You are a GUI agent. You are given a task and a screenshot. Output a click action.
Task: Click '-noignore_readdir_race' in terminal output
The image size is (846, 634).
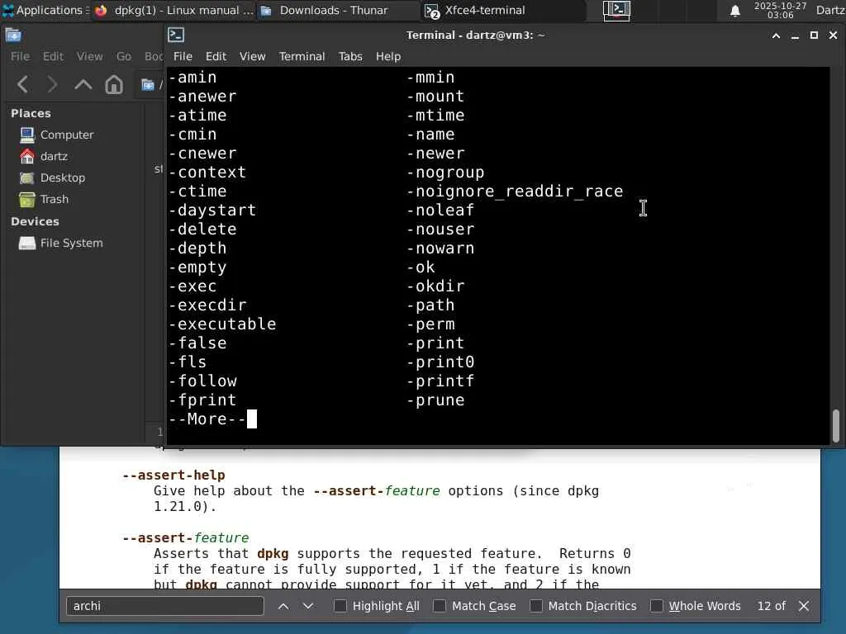[515, 192]
